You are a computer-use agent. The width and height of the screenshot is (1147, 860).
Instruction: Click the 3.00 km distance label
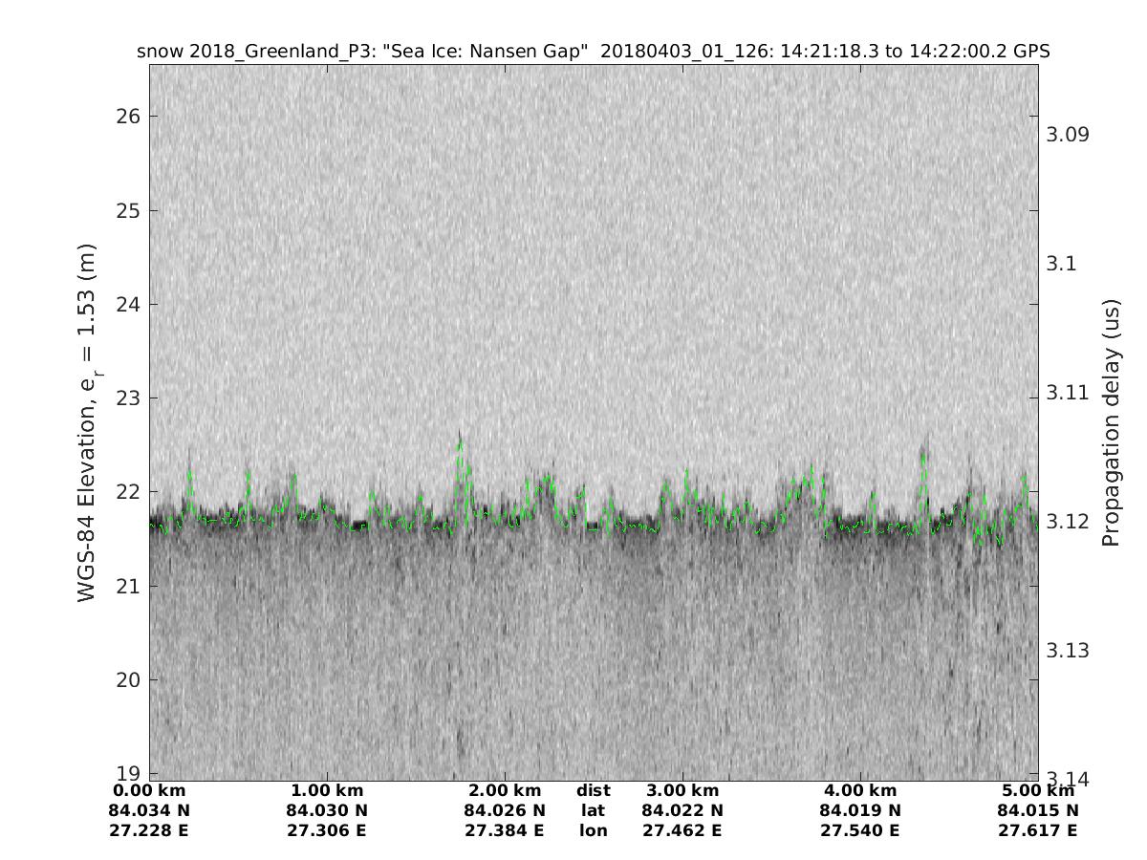[682, 791]
